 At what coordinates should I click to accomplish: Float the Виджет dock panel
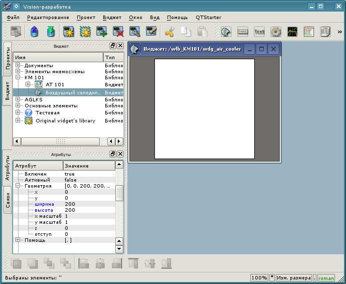tap(113, 46)
